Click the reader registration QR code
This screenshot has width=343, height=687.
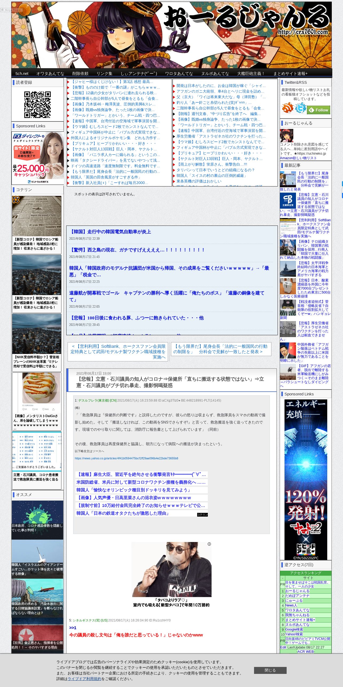point(37,105)
